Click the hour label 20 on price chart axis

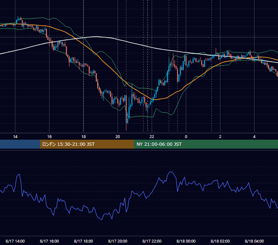tap(118, 137)
